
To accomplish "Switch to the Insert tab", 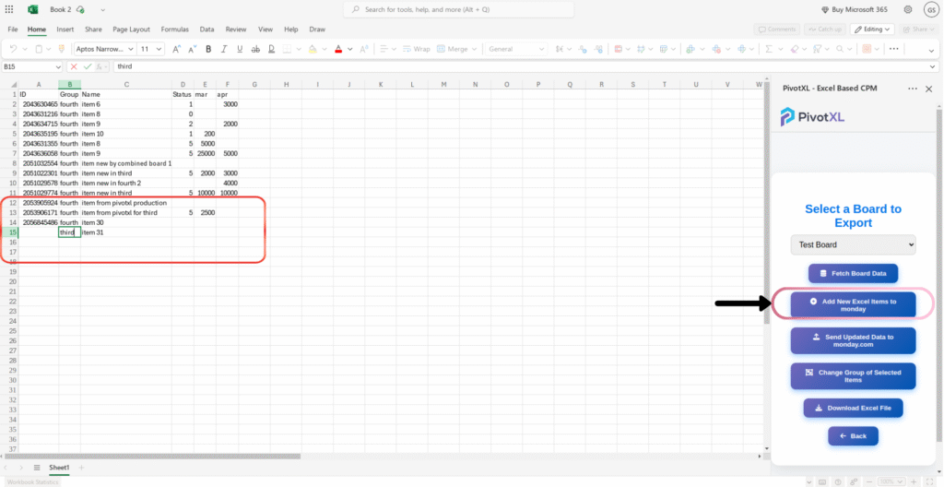I will coord(65,29).
